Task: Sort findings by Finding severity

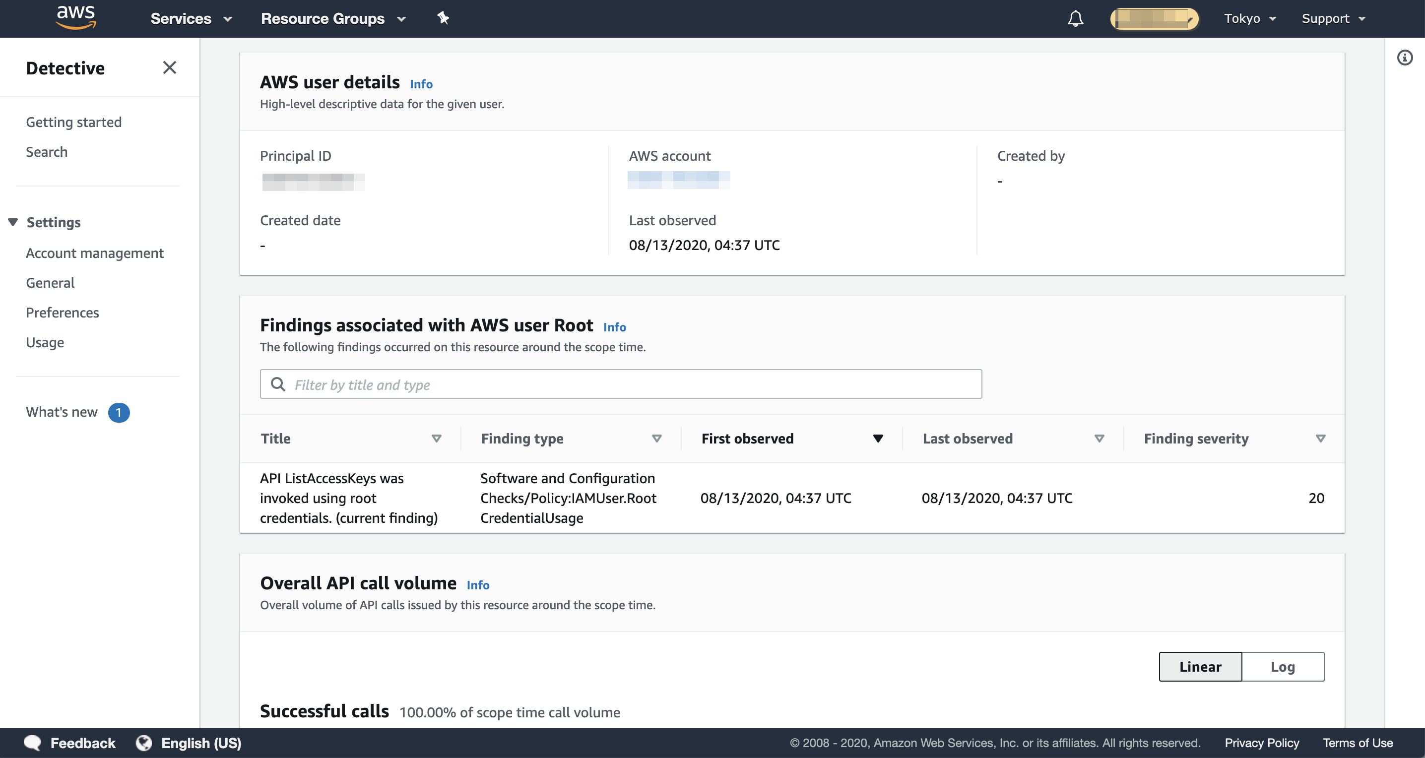Action: (x=1320, y=439)
